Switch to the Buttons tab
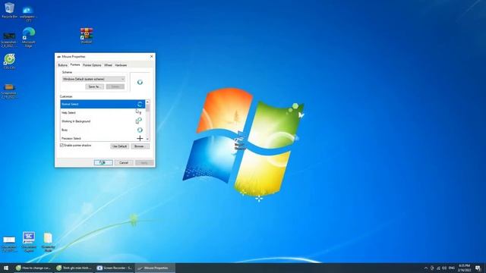486x273 pixels. pyautogui.click(x=62, y=65)
